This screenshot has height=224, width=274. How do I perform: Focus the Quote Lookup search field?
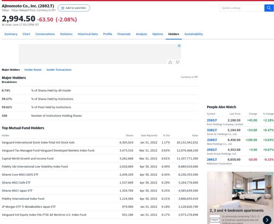point(242,8)
